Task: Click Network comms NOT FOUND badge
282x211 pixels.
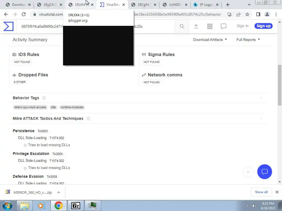Action: (151, 82)
